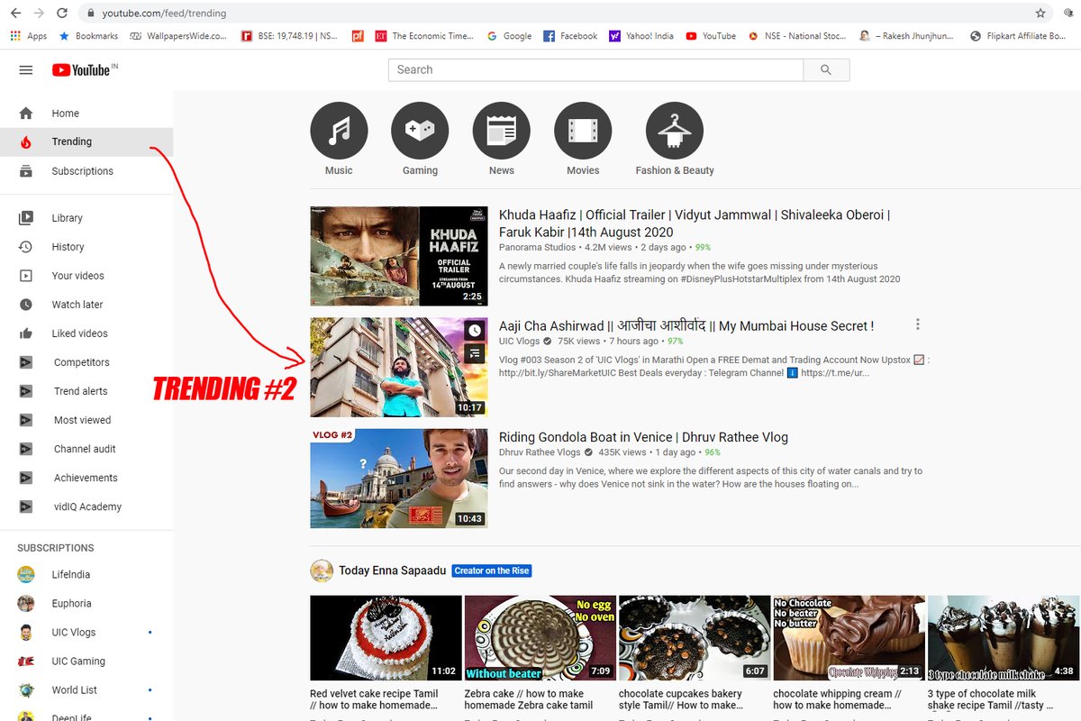Open History from the sidebar
Image resolution: width=1081 pixels, height=721 pixels.
pos(68,246)
